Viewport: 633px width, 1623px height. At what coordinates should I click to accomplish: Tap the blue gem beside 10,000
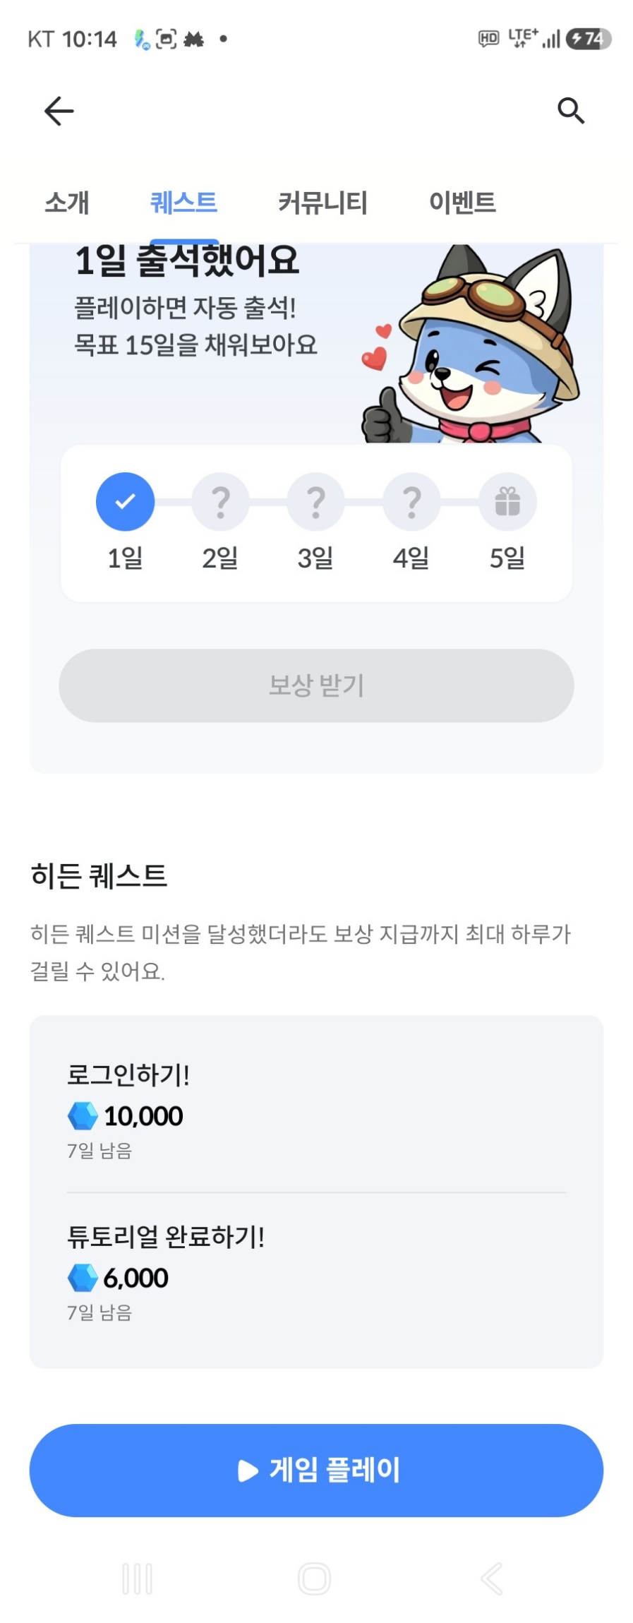tap(83, 1116)
